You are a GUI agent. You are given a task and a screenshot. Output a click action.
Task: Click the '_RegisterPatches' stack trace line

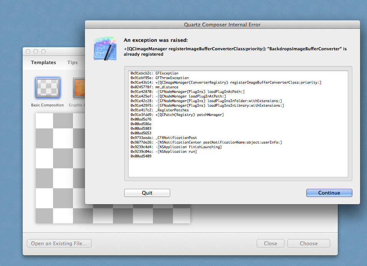[159, 110]
